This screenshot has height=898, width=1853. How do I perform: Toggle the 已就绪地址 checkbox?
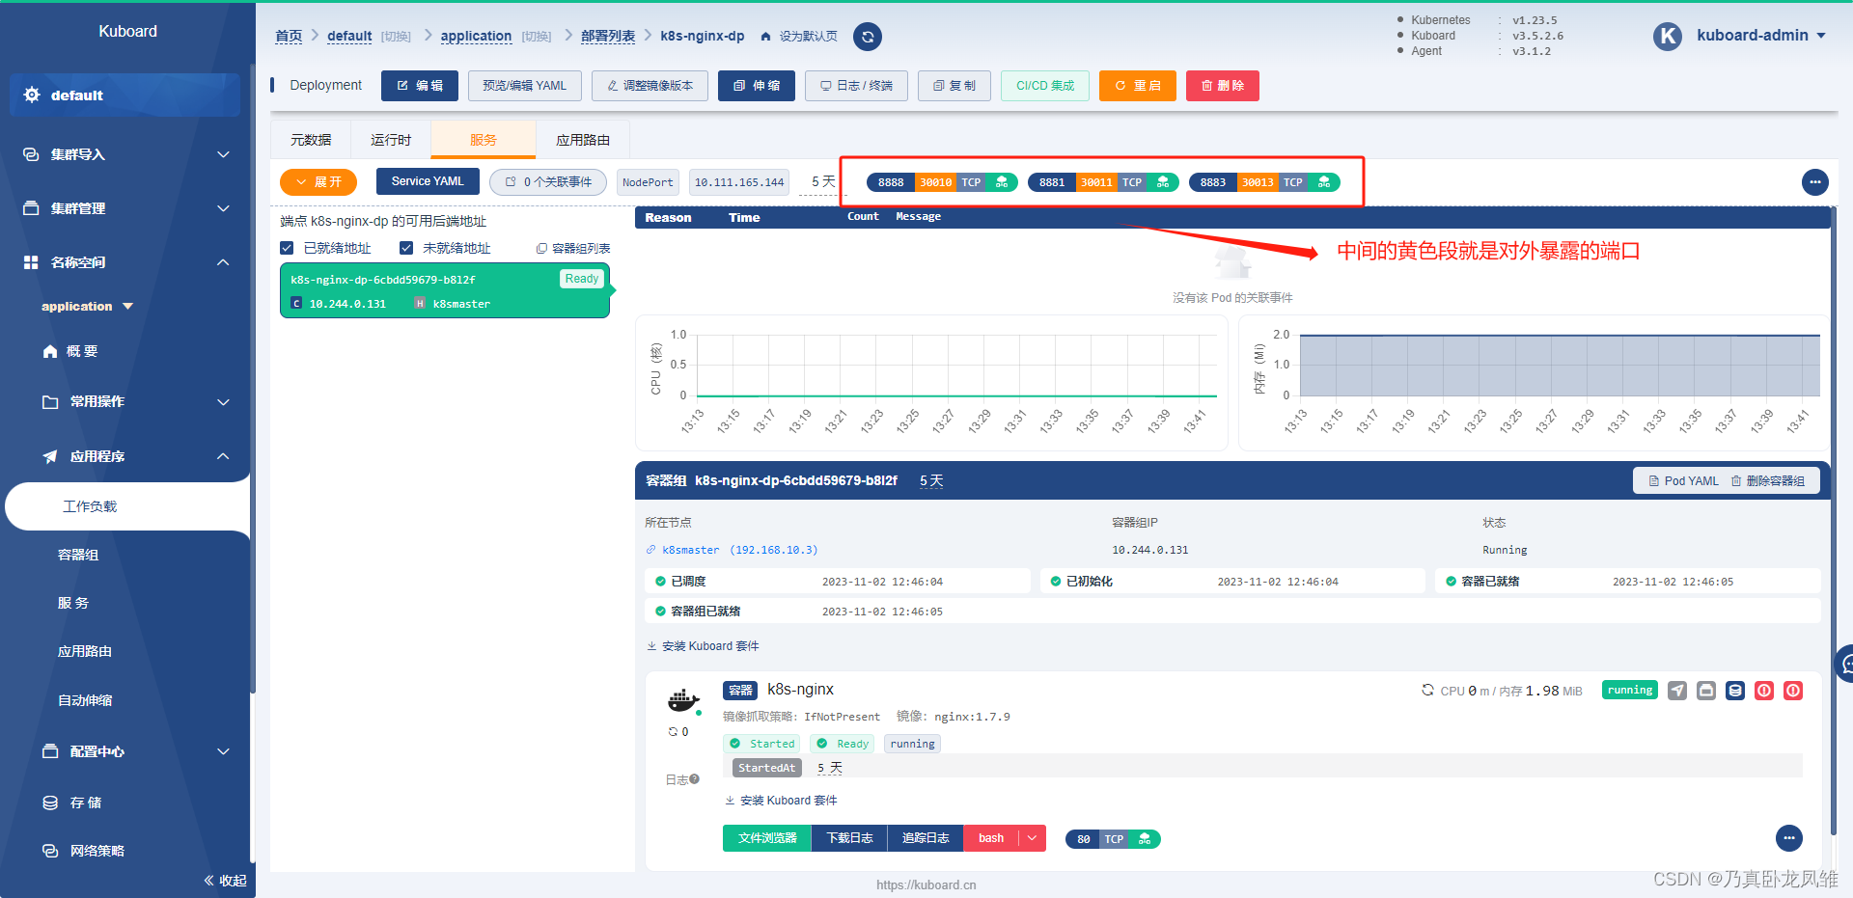point(287,248)
